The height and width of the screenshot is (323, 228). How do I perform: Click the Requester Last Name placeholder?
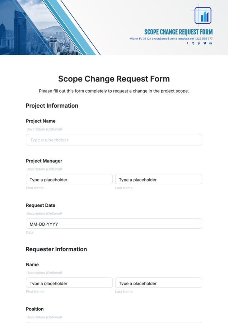click(158, 282)
